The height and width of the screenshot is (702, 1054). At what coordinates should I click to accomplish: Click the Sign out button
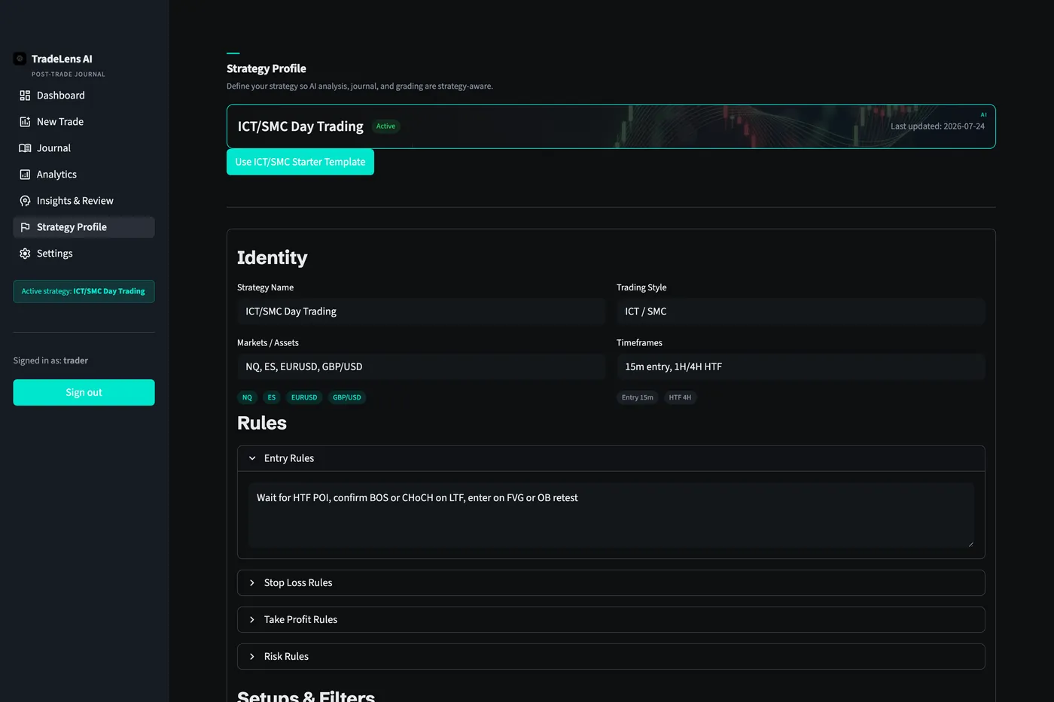point(84,392)
